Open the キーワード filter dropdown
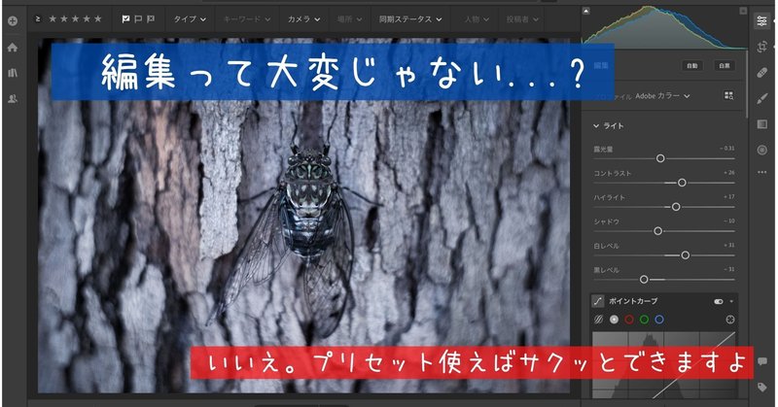This screenshot has width=778, height=407. [x=247, y=19]
